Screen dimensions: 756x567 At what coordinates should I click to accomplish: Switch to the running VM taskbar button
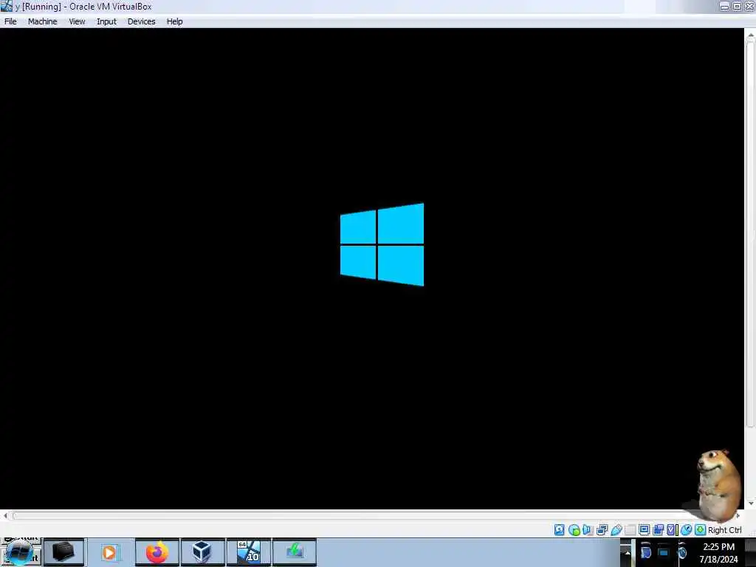coord(249,552)
